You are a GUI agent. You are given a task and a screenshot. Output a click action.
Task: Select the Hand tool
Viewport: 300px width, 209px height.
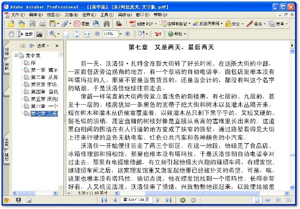pyautogui.click(x=11, y=34)
